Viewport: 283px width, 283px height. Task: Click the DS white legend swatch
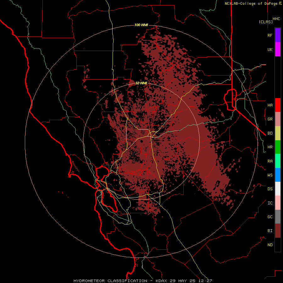(278, 189)
